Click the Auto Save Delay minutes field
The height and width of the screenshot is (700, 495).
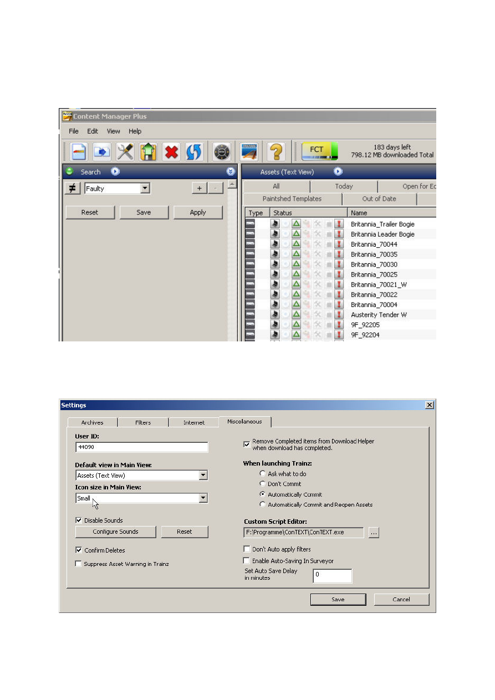click(x=332, y=575)
